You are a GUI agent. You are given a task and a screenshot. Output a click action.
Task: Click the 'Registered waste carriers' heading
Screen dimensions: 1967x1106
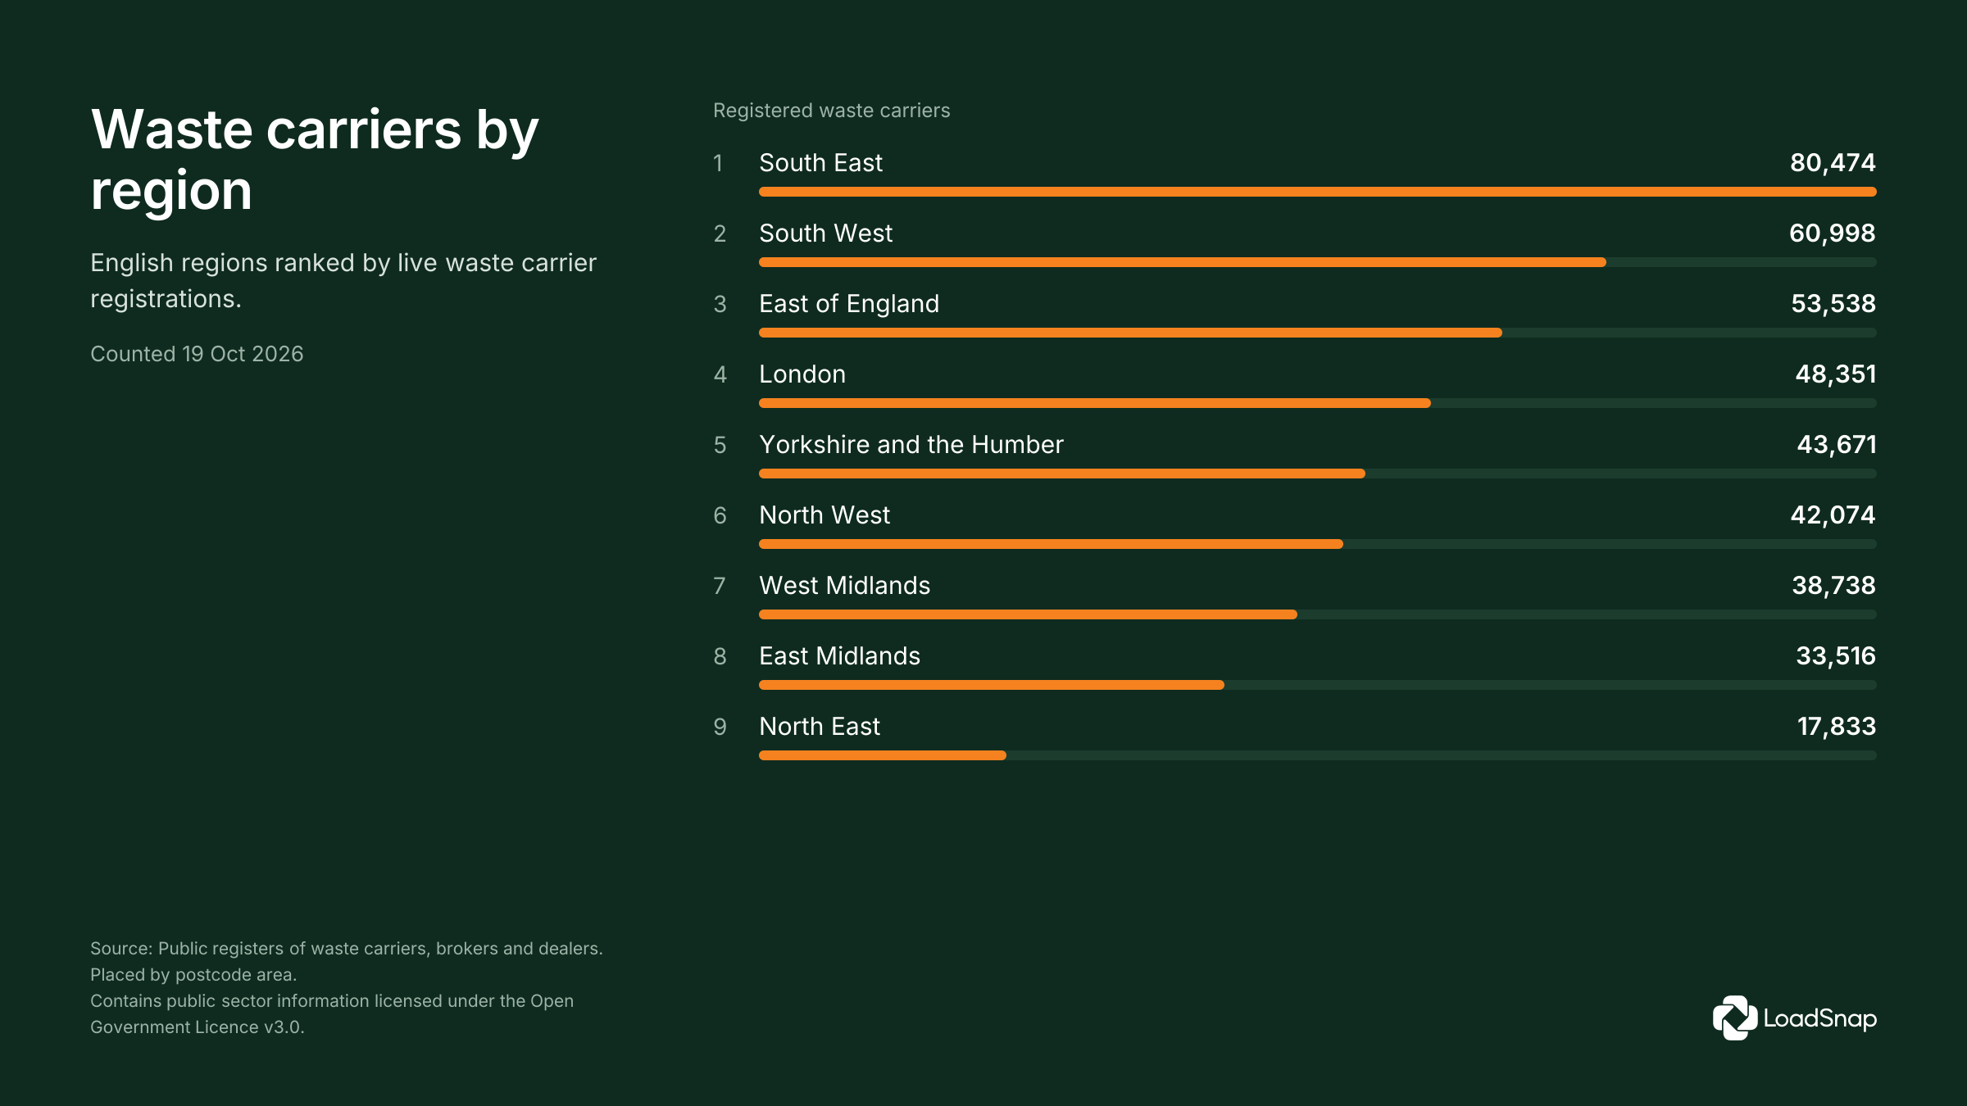click(x=831, y=111)
